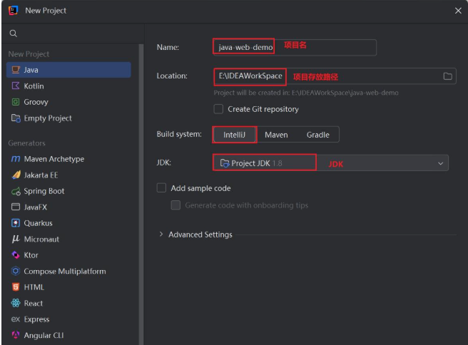Toggle the Add sample code checkbox
This screenshot has height=345, width=468.
(161, 188)
